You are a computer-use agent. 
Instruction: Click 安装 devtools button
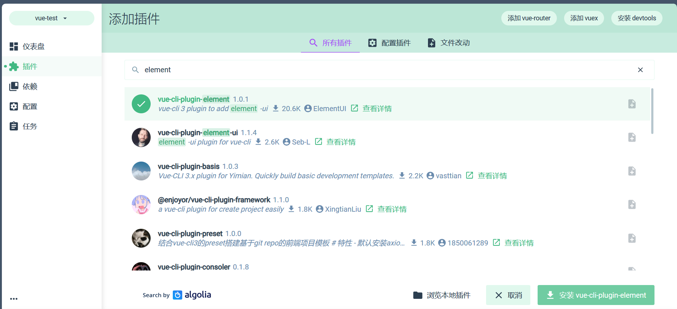[637, 18]
